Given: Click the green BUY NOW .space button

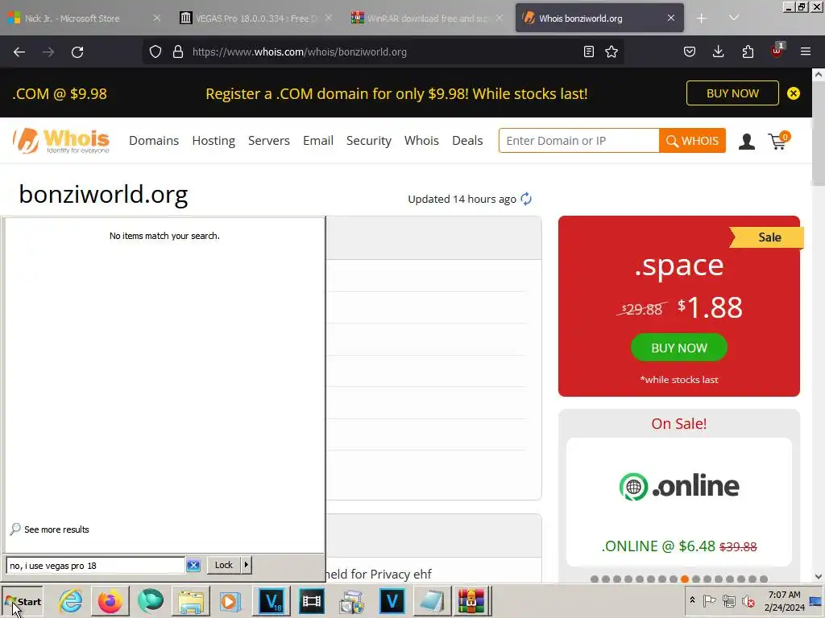Looking at the screenshot, I should click(678, 348).
